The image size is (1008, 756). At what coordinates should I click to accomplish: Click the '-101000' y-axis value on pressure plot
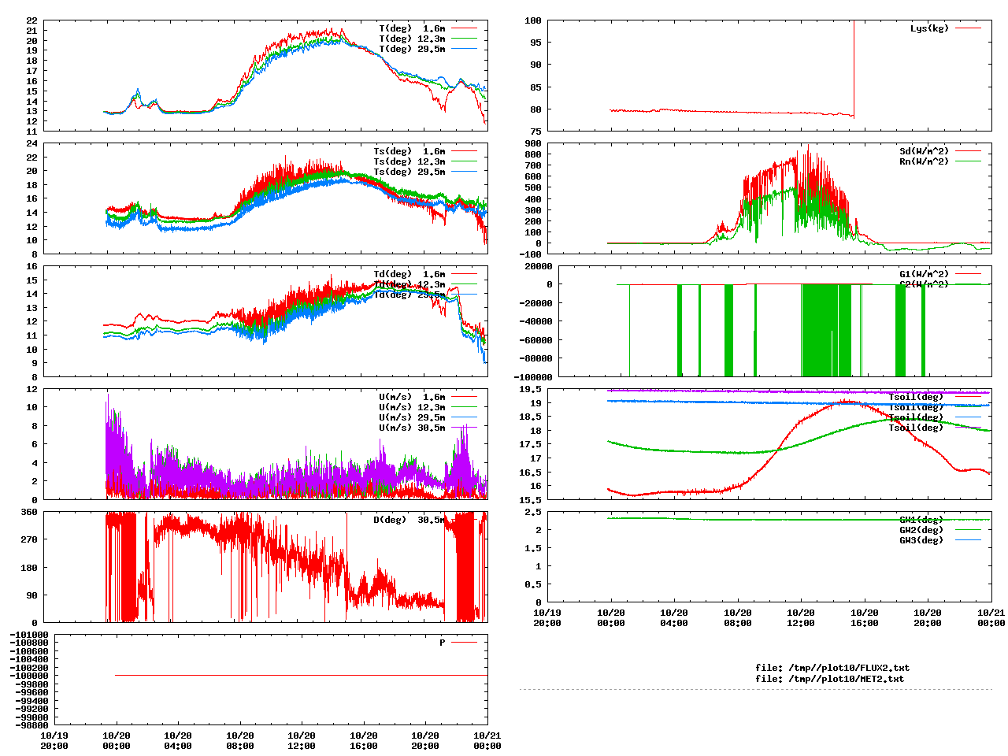tap(29, 635)
